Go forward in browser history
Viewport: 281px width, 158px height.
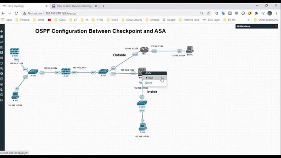tap(10, 13)
